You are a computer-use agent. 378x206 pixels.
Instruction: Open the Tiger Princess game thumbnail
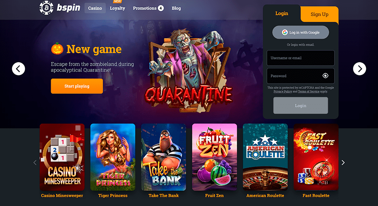tap(113, 157)
